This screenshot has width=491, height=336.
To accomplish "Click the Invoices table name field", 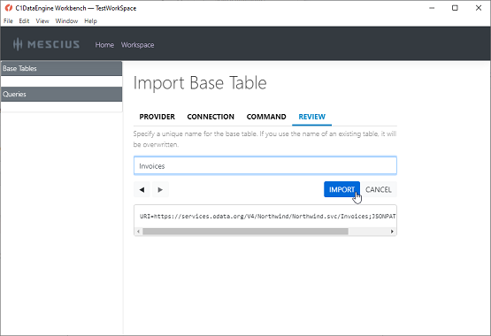I will (x=265, y=165).
